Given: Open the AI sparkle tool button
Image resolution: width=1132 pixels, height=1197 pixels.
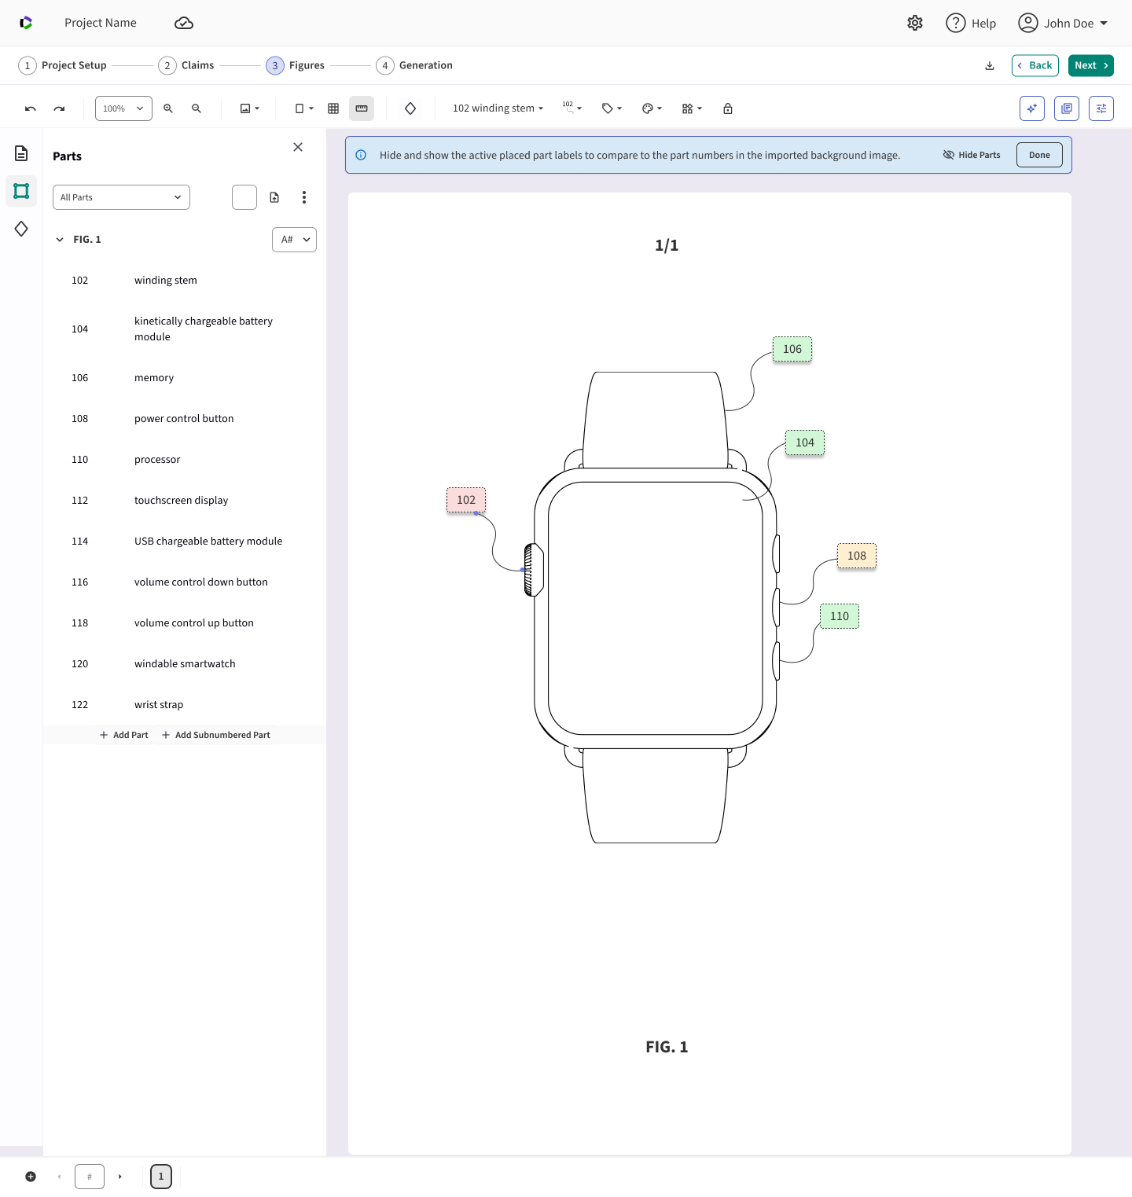Looking at the screenshot, I should 1032,108.
